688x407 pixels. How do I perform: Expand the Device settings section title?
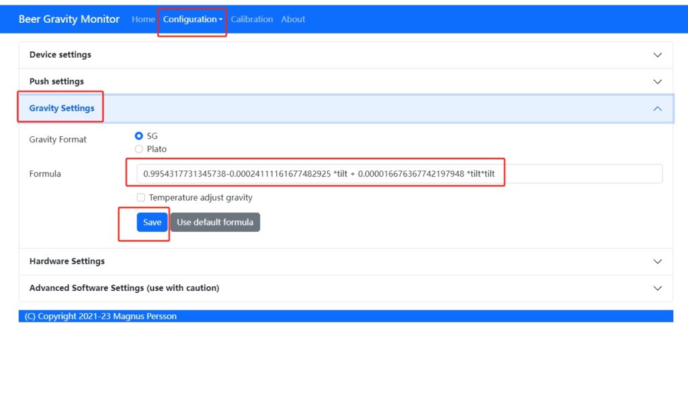(x=60, y=55)
